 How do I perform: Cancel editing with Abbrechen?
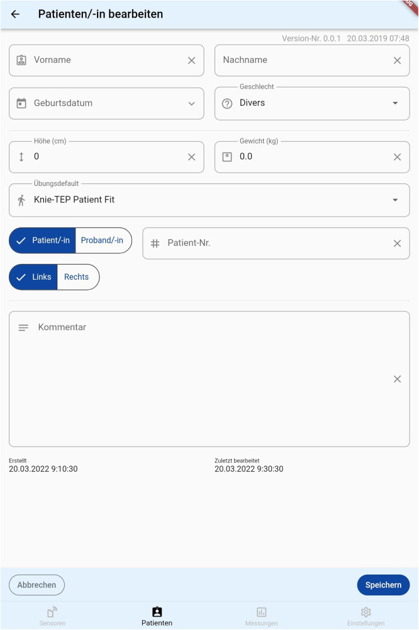pos(36,585)
